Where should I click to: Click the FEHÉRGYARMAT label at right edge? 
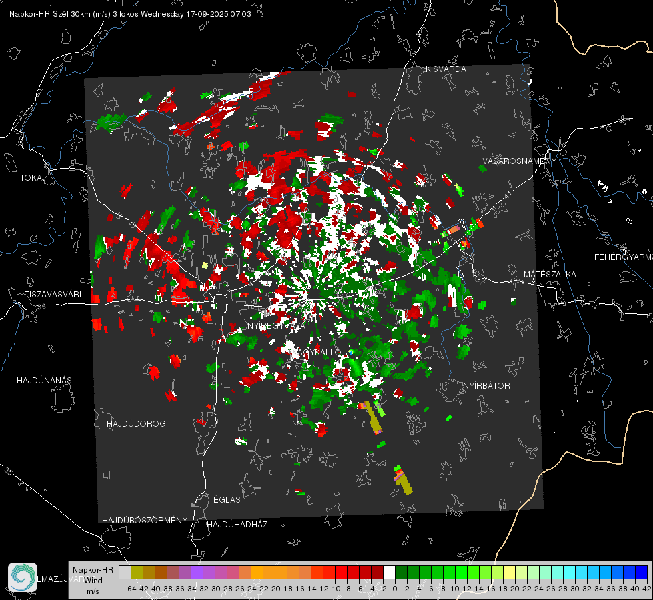623,257
